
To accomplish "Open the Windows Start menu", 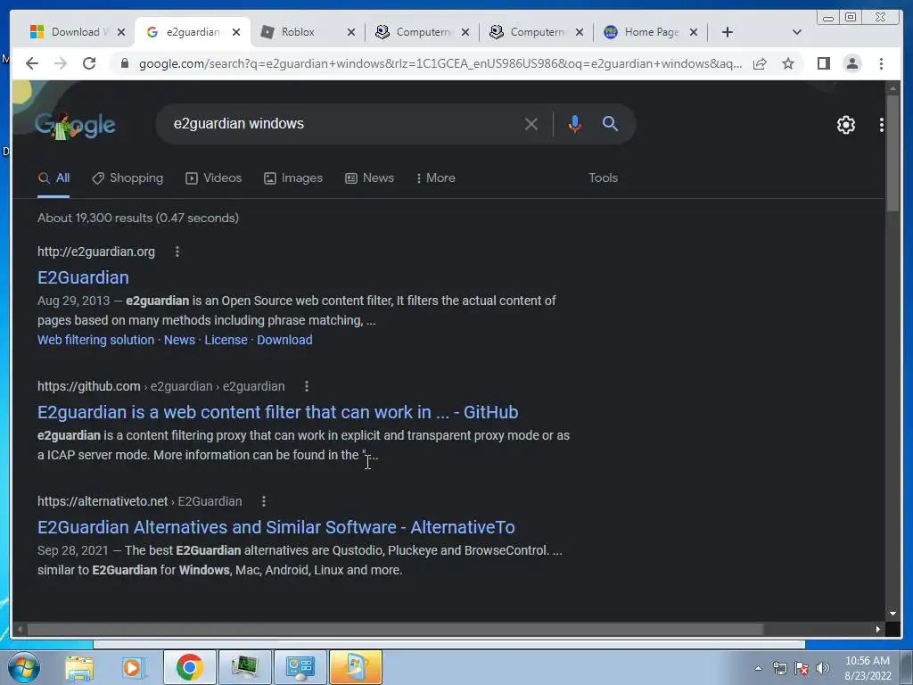I will pos(23,667).
